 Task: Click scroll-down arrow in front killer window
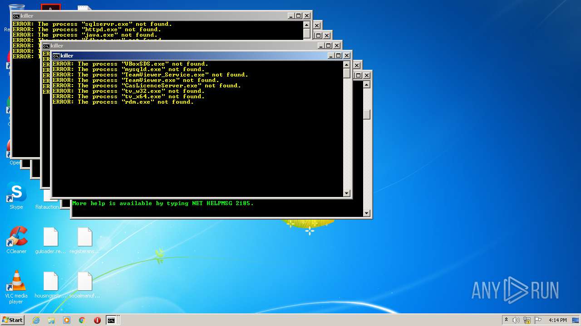pyautogui.click(x=347, y=193)
